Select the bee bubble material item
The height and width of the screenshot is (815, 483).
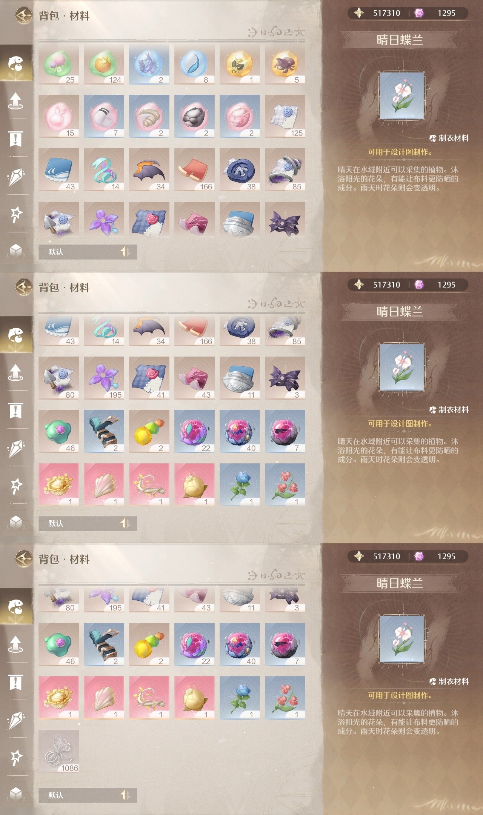coord(240,63)
